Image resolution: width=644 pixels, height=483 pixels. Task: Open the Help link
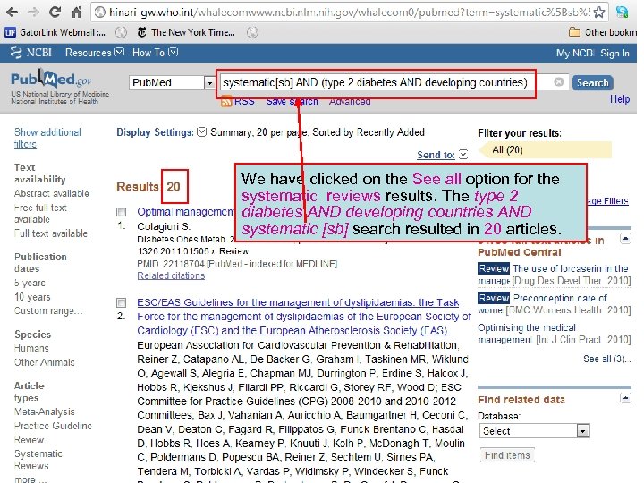point(620,99)
